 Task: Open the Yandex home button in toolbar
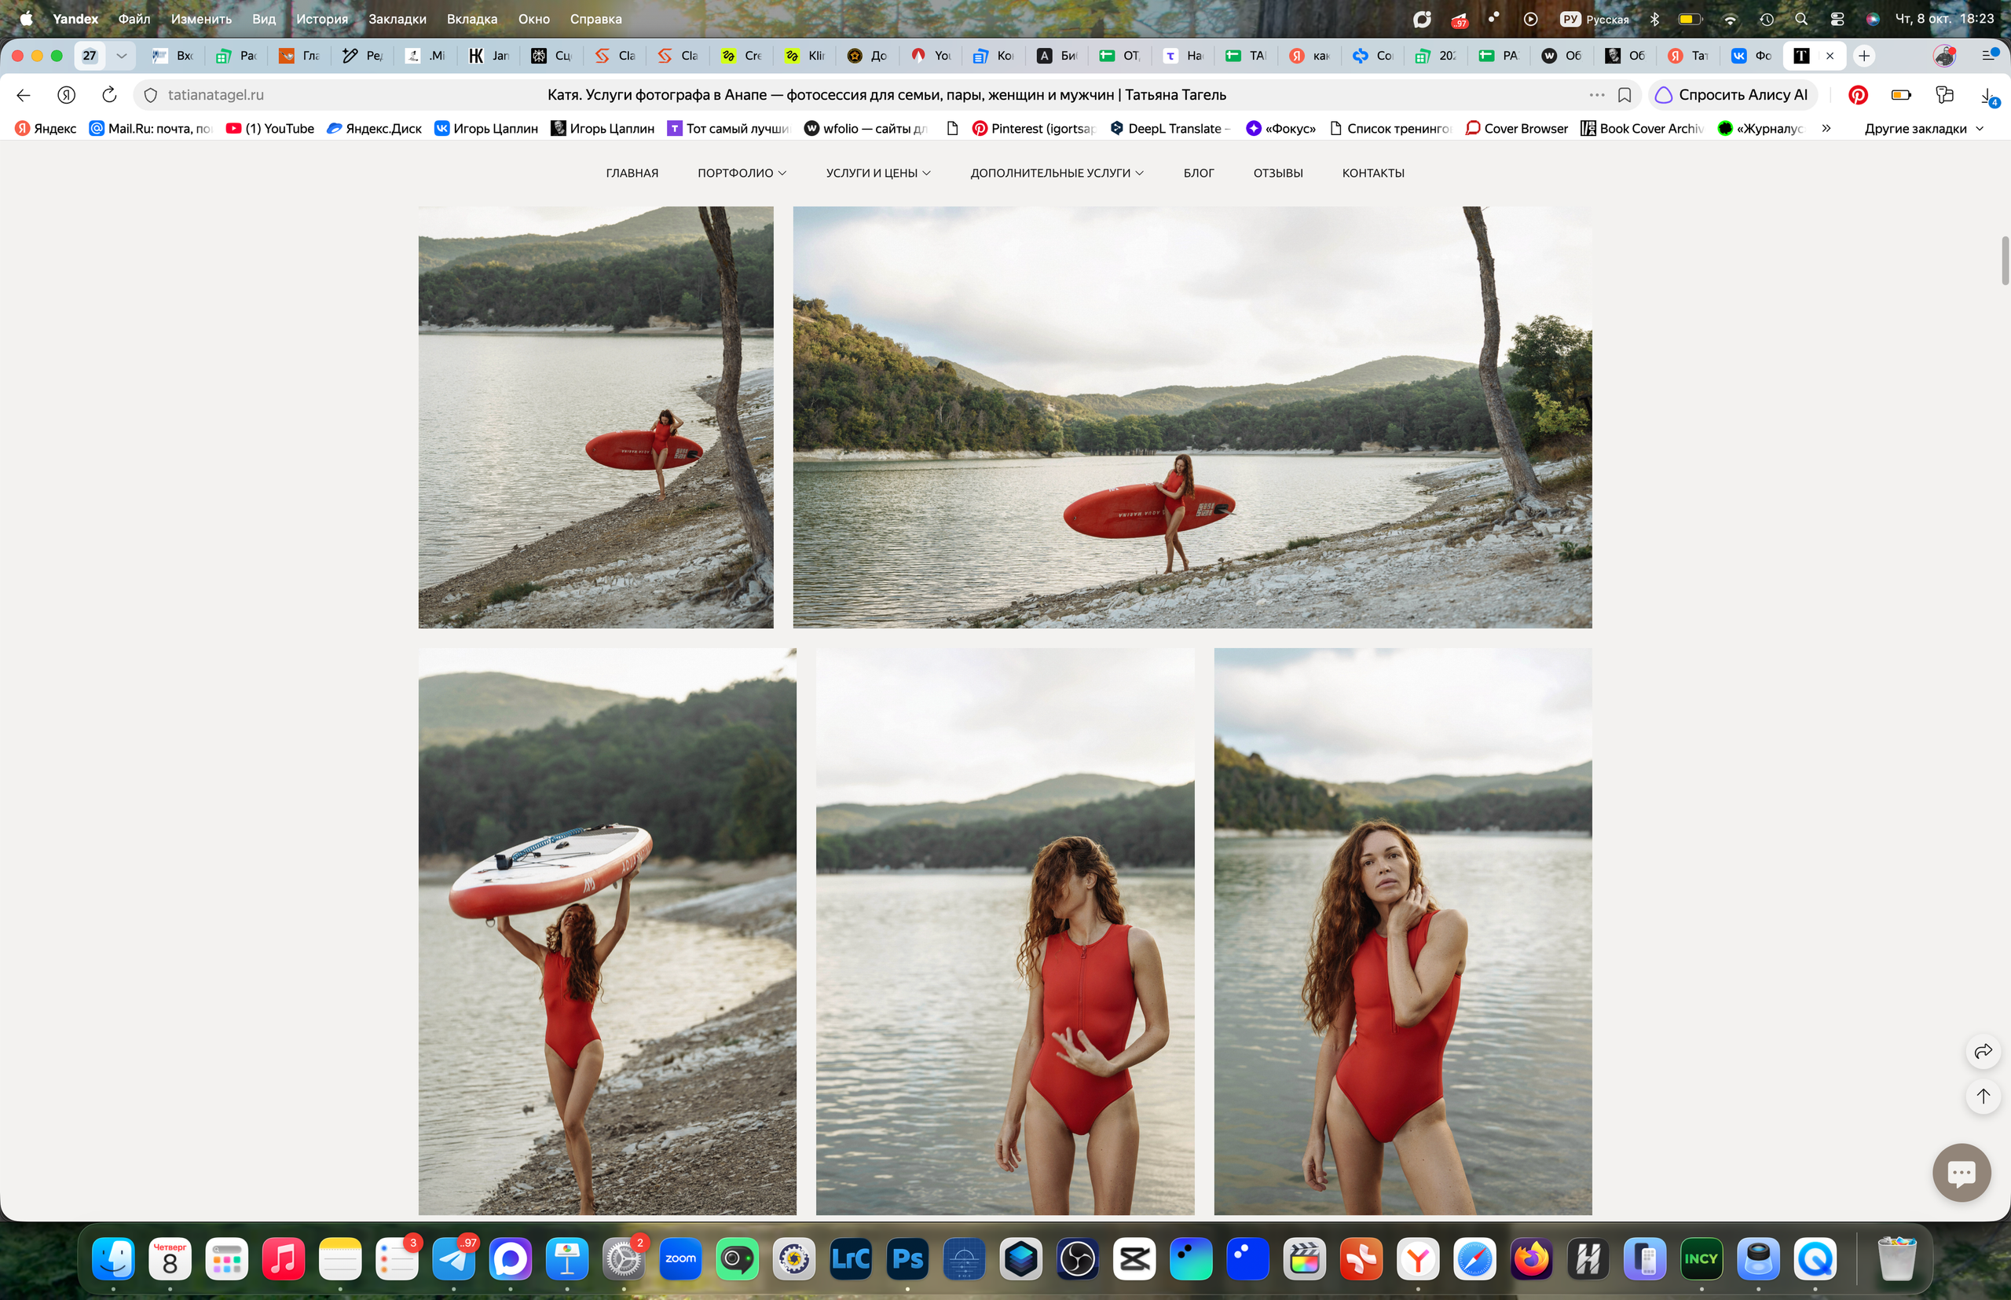(x=67, y=95)
